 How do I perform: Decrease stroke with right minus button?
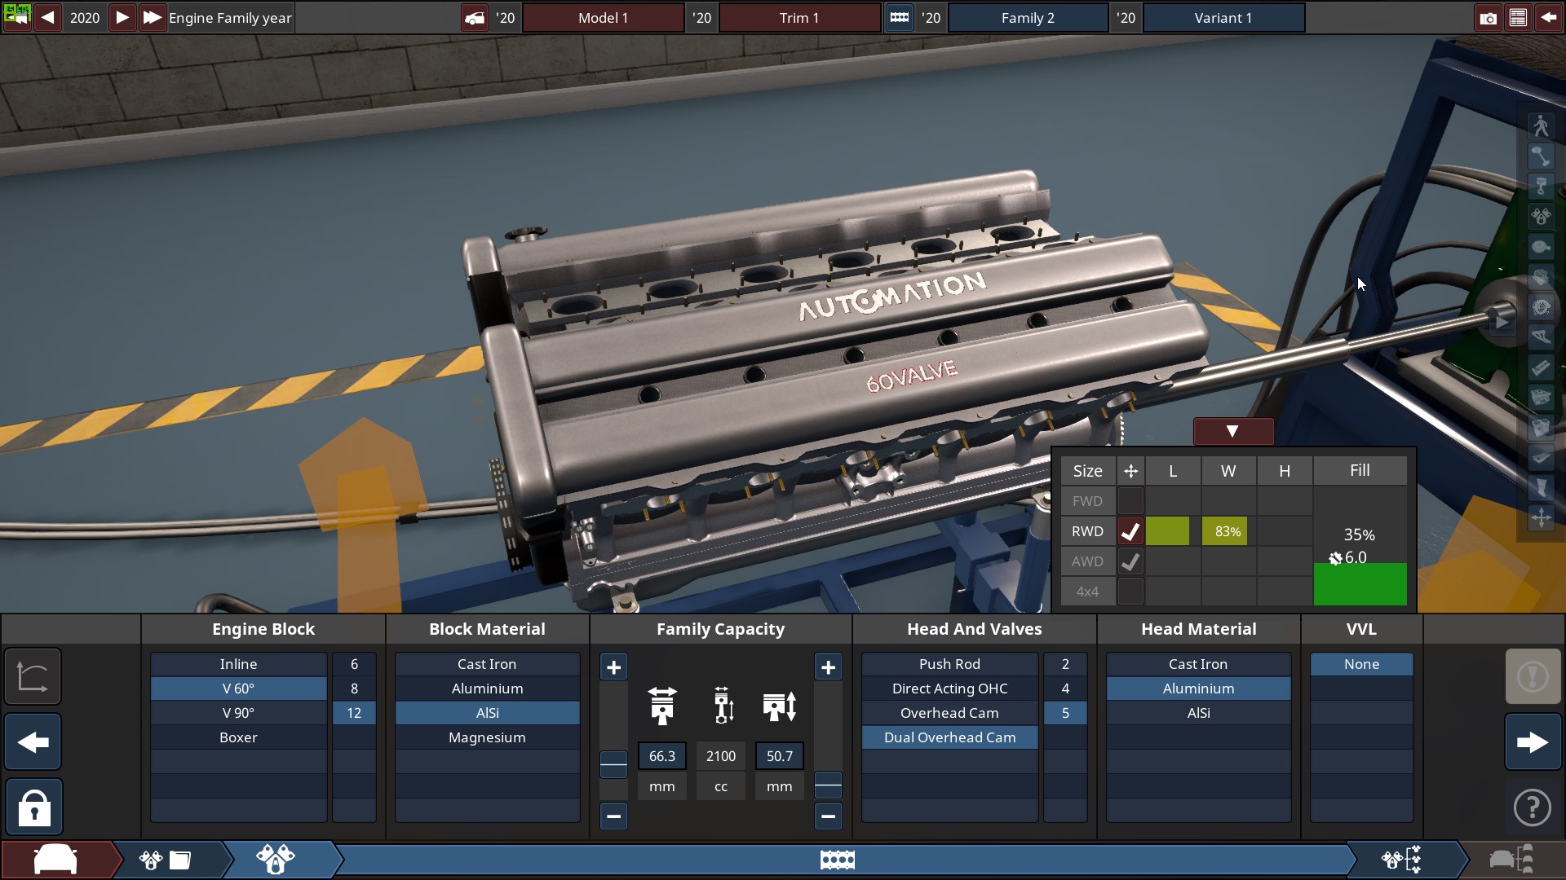[x=828, y=816]
